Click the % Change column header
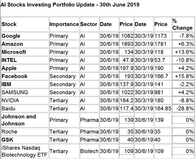Viewport: 196px width, 159px height. click(x=183, y=24)
